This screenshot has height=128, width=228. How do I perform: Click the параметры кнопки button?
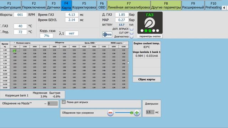click(150, 36)
